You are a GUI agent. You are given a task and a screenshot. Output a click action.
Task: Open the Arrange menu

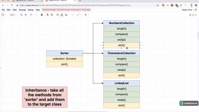(x=22, y=10)
